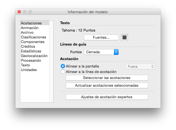Pick the dimension text color swatch
This screenshot has height=130, width=176.
124,38
